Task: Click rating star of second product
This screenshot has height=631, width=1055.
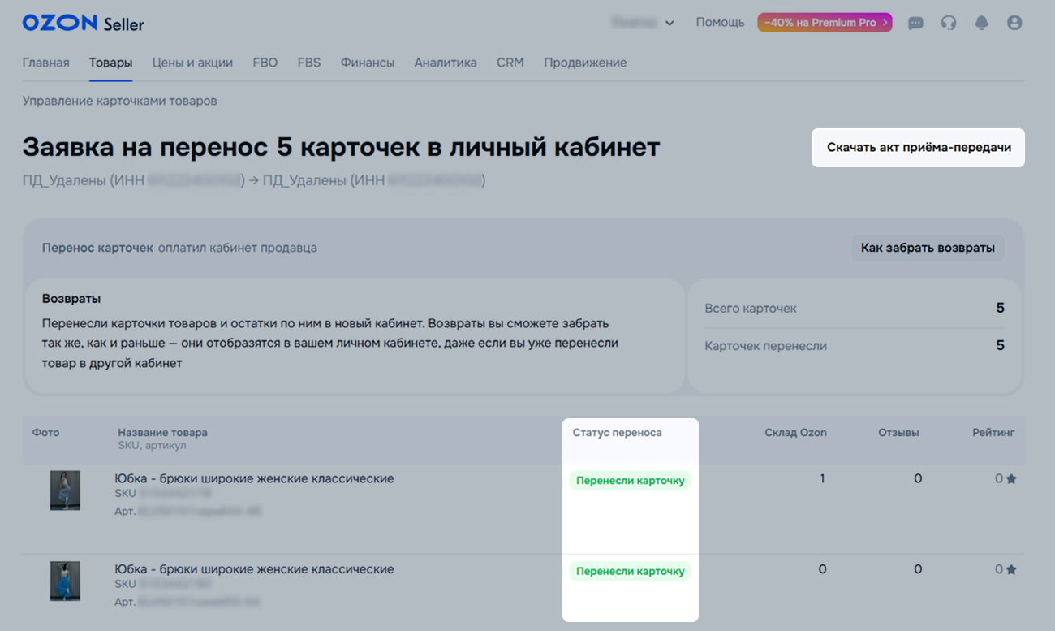Action: 1011,570
